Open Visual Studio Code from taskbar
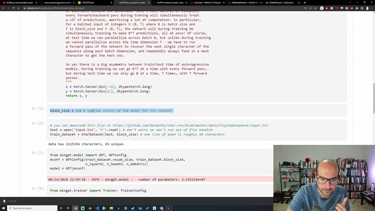 point(97,208)
